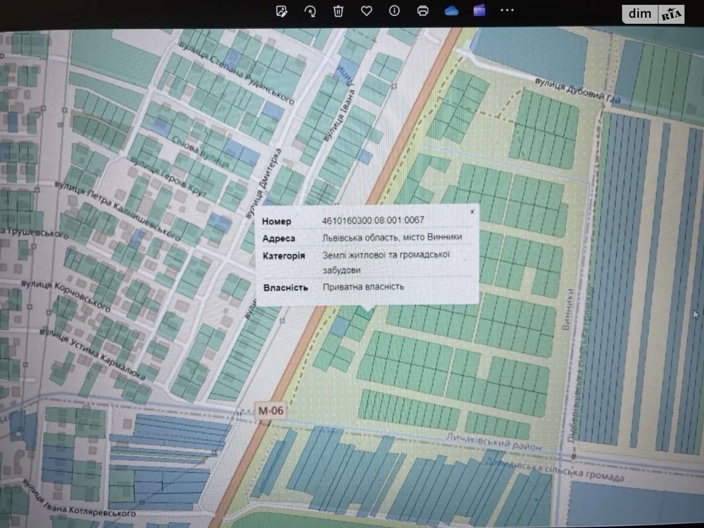Image resolution: width=704 pixels, height=528 pixels.
Task: Click the Приватна власність ownership value
Action: click(x=363, y=287)
